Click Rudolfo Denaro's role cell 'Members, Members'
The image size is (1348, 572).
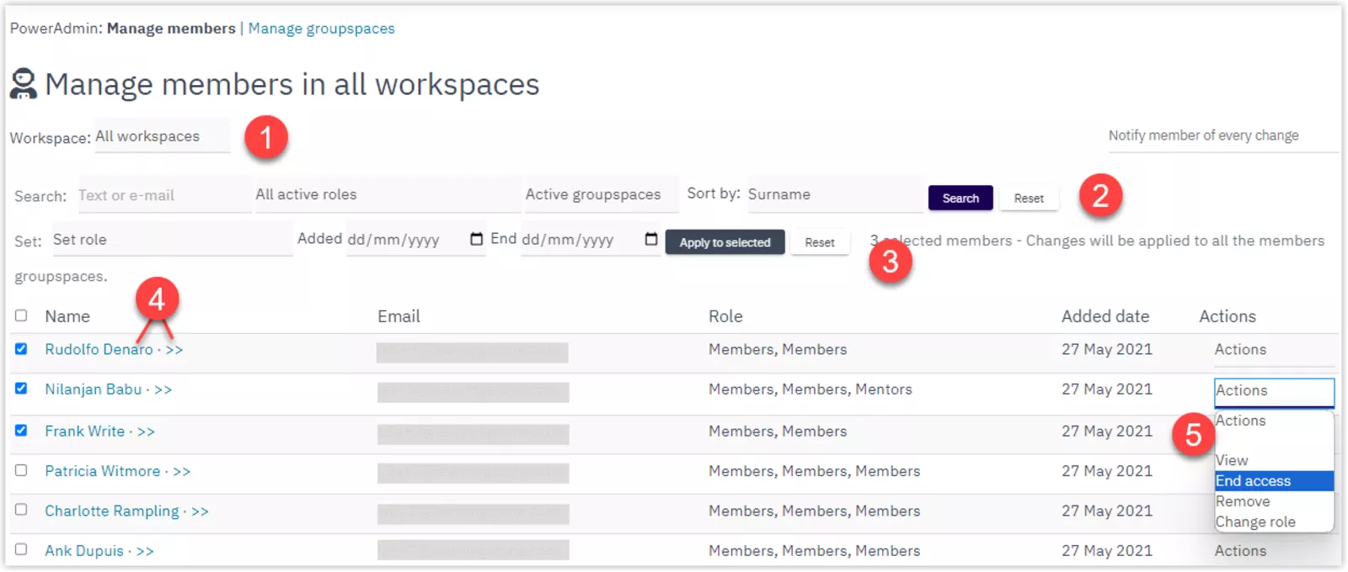pyautogui.click(x=778, y=349)
